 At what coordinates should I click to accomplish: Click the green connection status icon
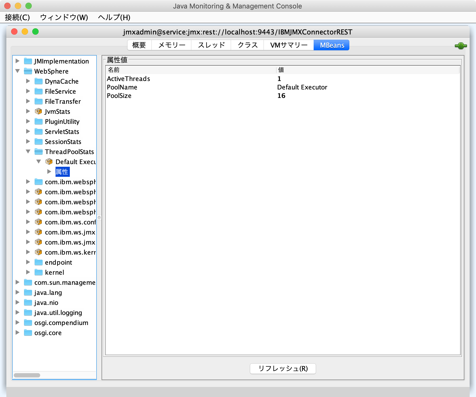tap(461, 46)
